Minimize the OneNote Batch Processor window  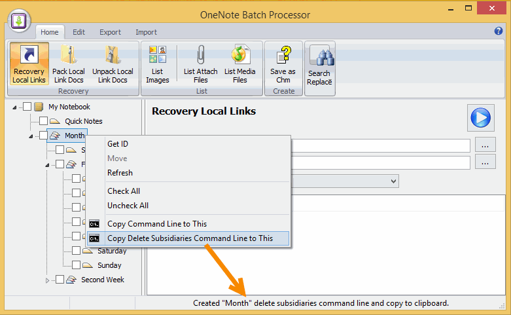click(451, 9)
